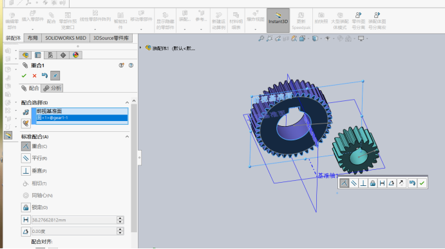Open the Hide/Show Items dropdown
The image size is (445, 249).
(x=327, y=39)
